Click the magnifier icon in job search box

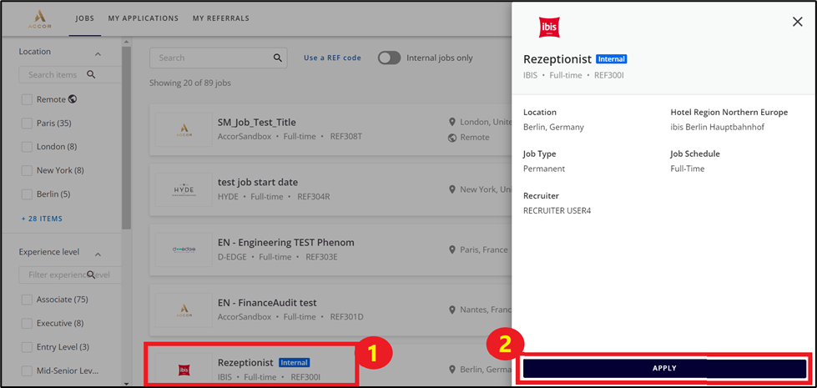pos(278,58)
